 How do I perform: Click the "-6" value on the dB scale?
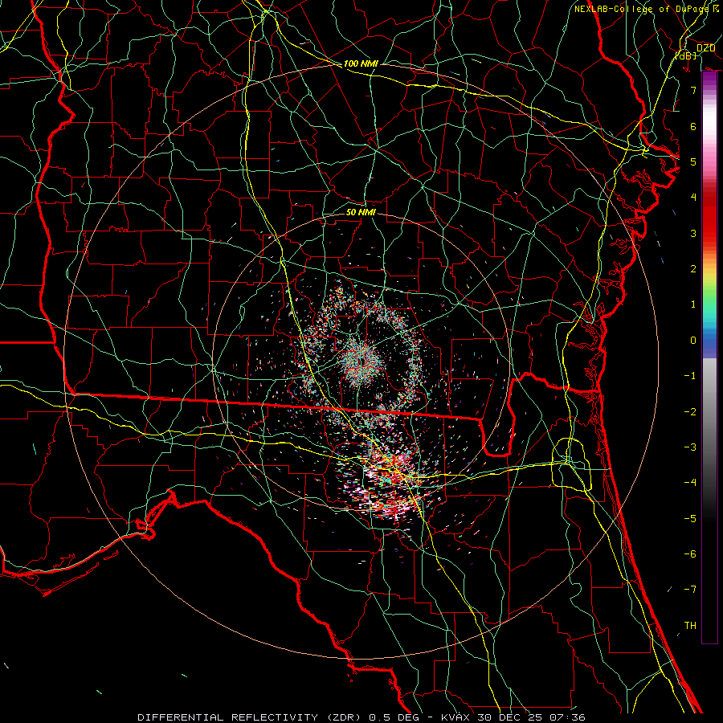click(690, 553)
